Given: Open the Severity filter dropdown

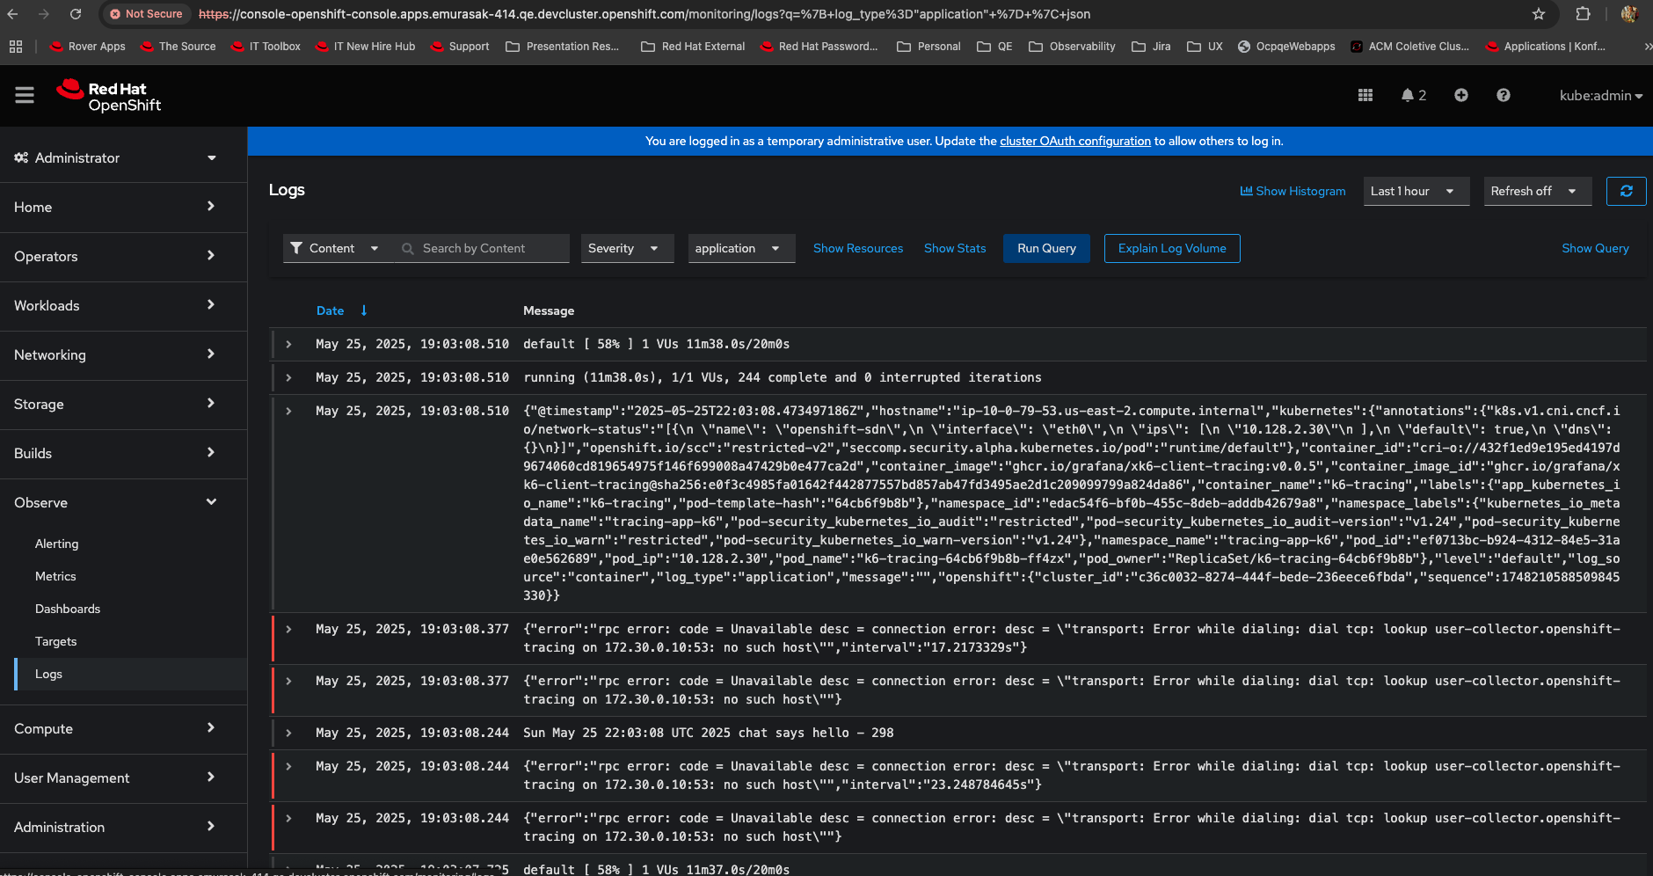Looking at the screenshot, I should coord(623,248).
